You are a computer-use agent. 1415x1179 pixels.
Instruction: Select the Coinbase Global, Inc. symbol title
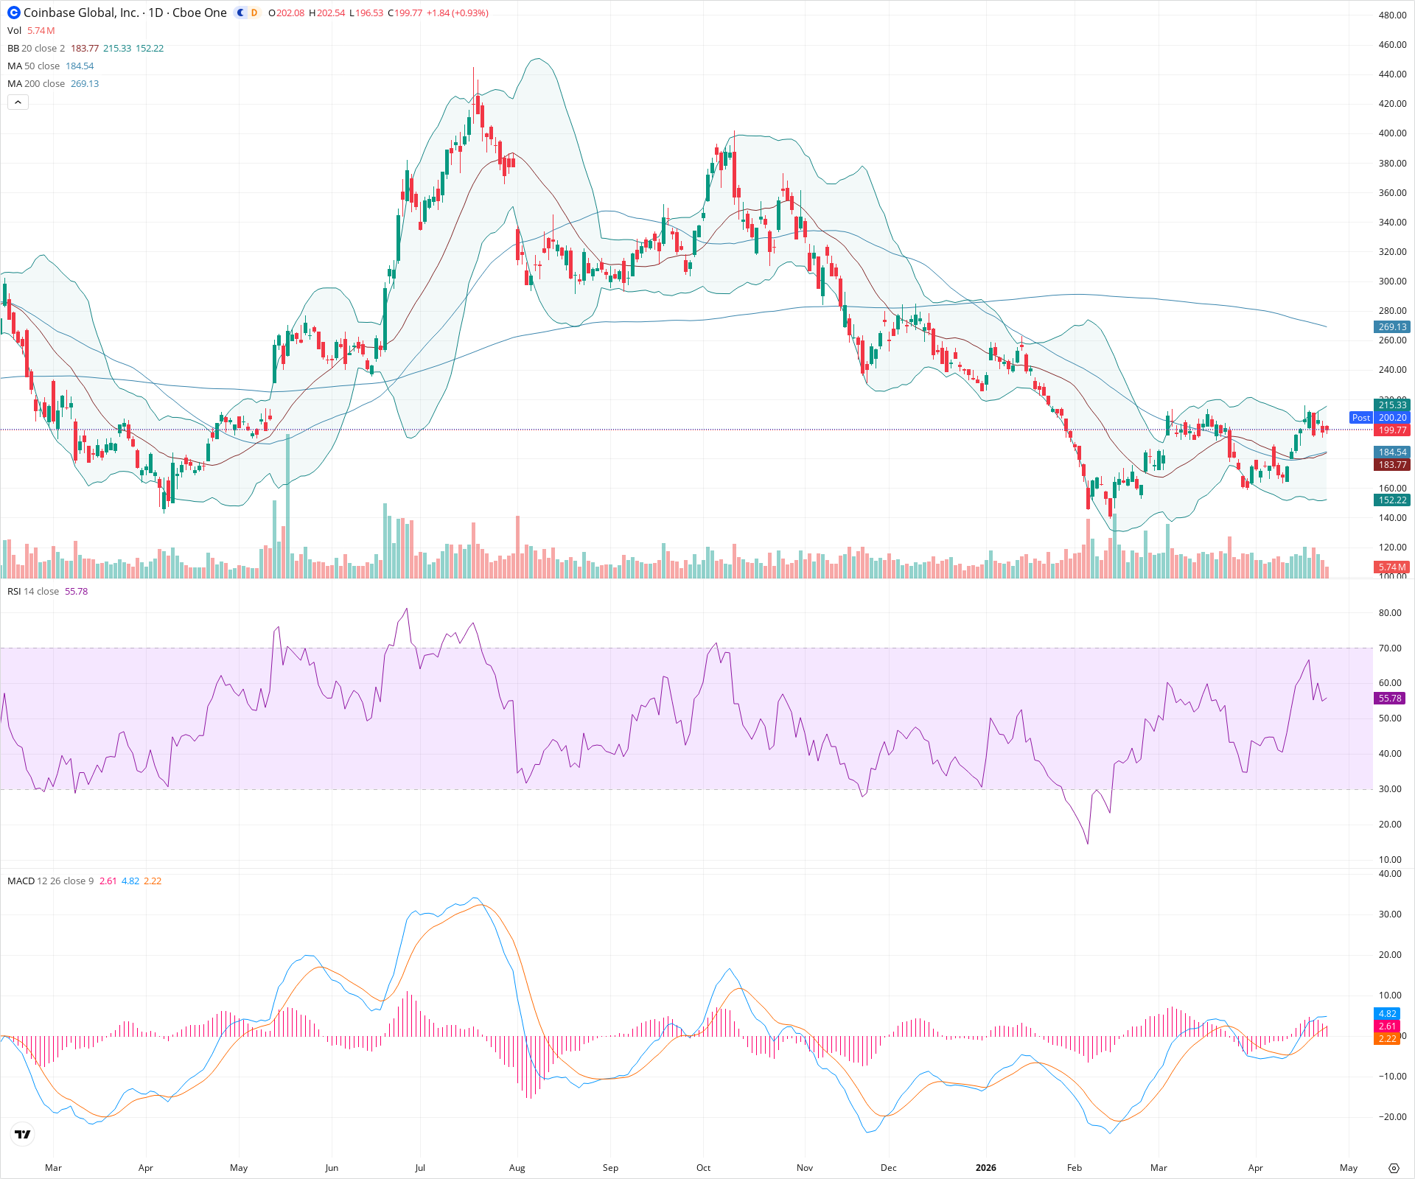tap(80, 13)
